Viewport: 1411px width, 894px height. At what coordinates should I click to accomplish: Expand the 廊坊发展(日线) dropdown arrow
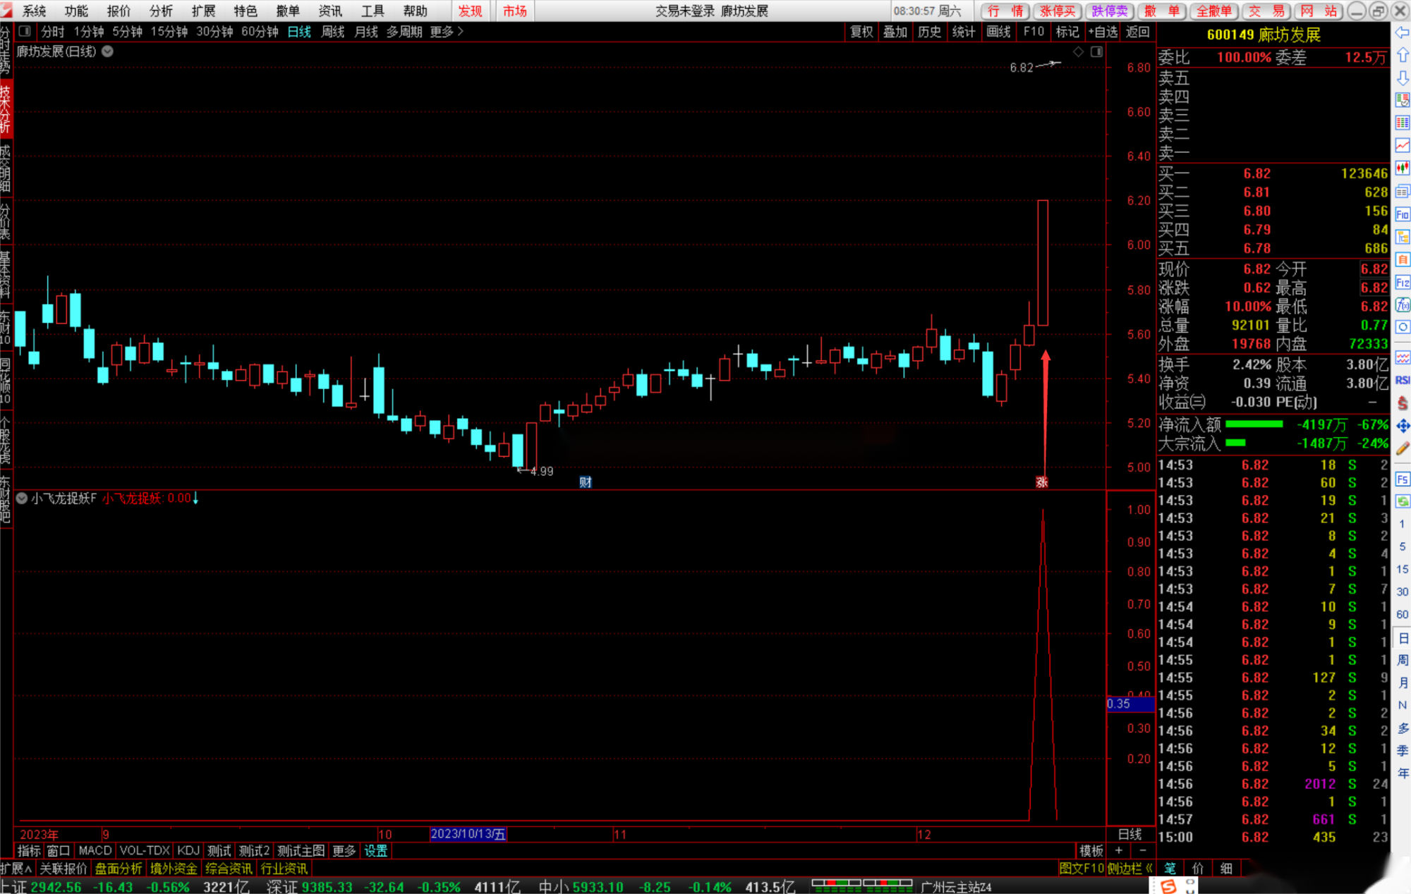coord(108,51)
